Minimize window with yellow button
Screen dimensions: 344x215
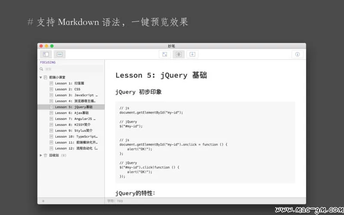pos(46,46)
